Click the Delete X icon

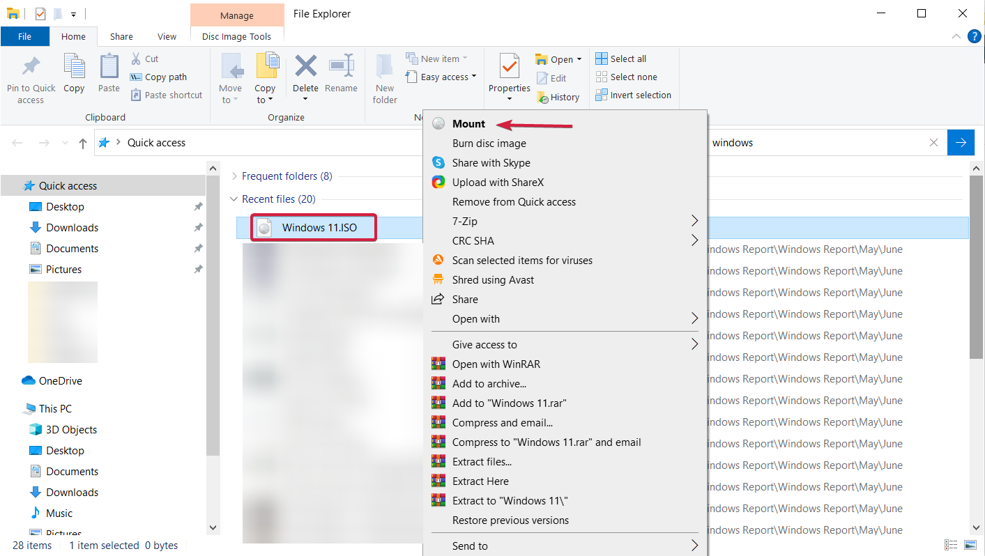305,67
